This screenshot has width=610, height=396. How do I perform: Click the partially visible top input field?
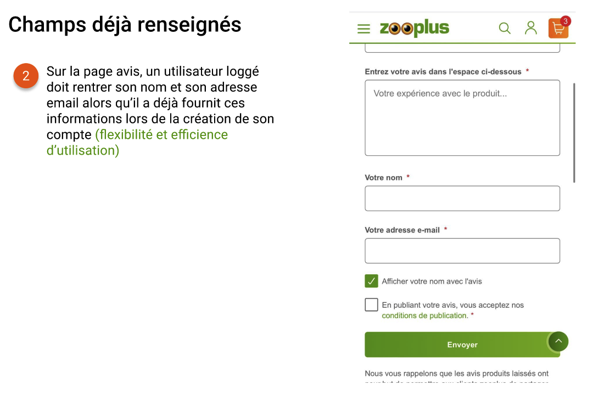pyautogui.click(x=462, y=49)
